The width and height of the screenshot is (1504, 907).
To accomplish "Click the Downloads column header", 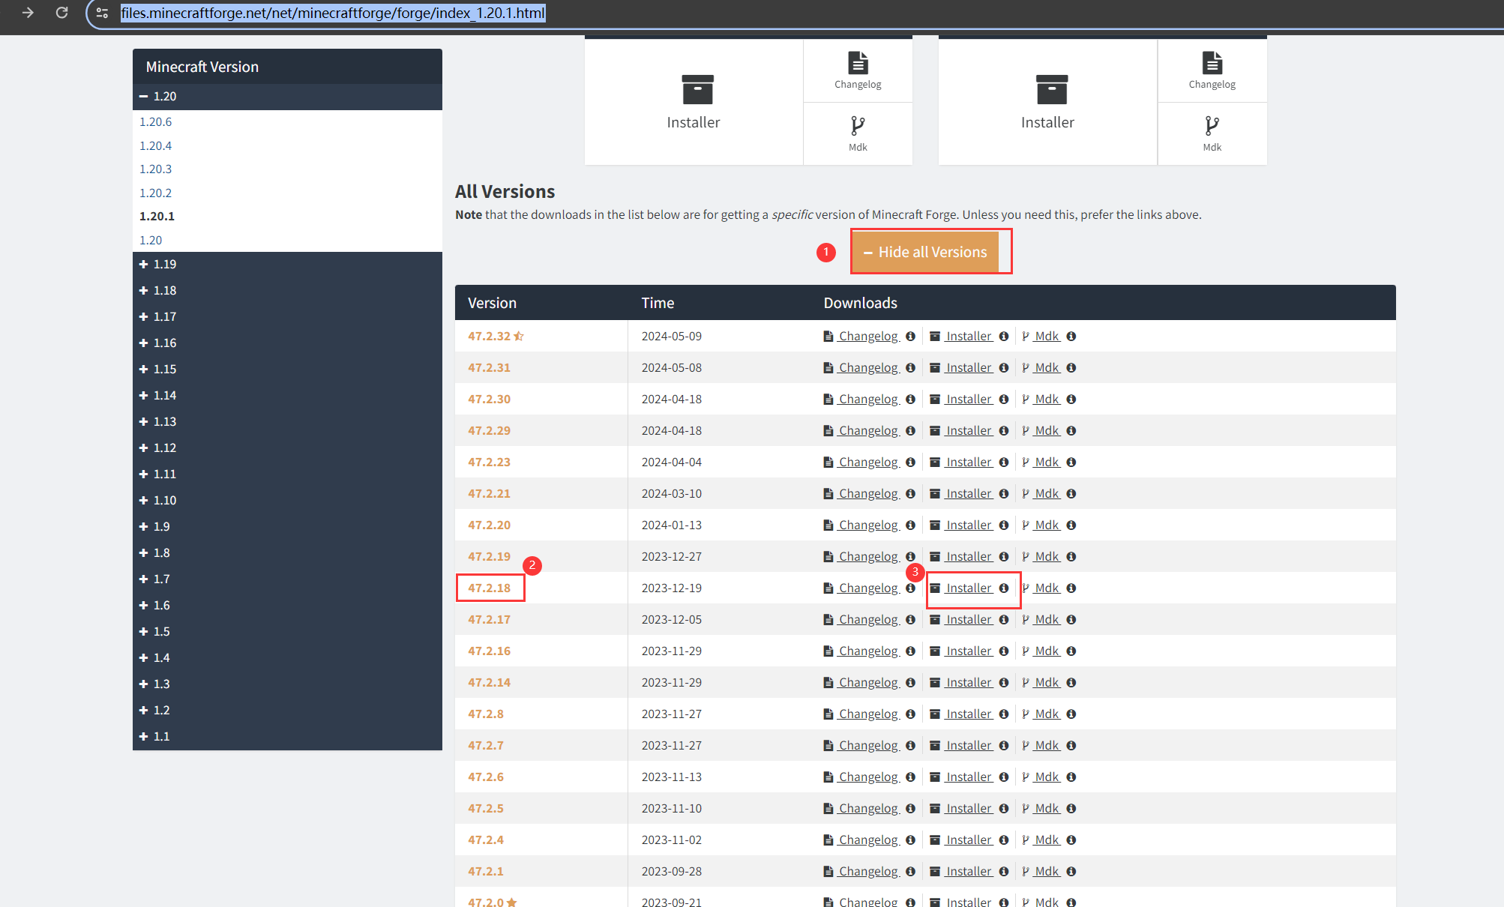I will pos(860,303).
